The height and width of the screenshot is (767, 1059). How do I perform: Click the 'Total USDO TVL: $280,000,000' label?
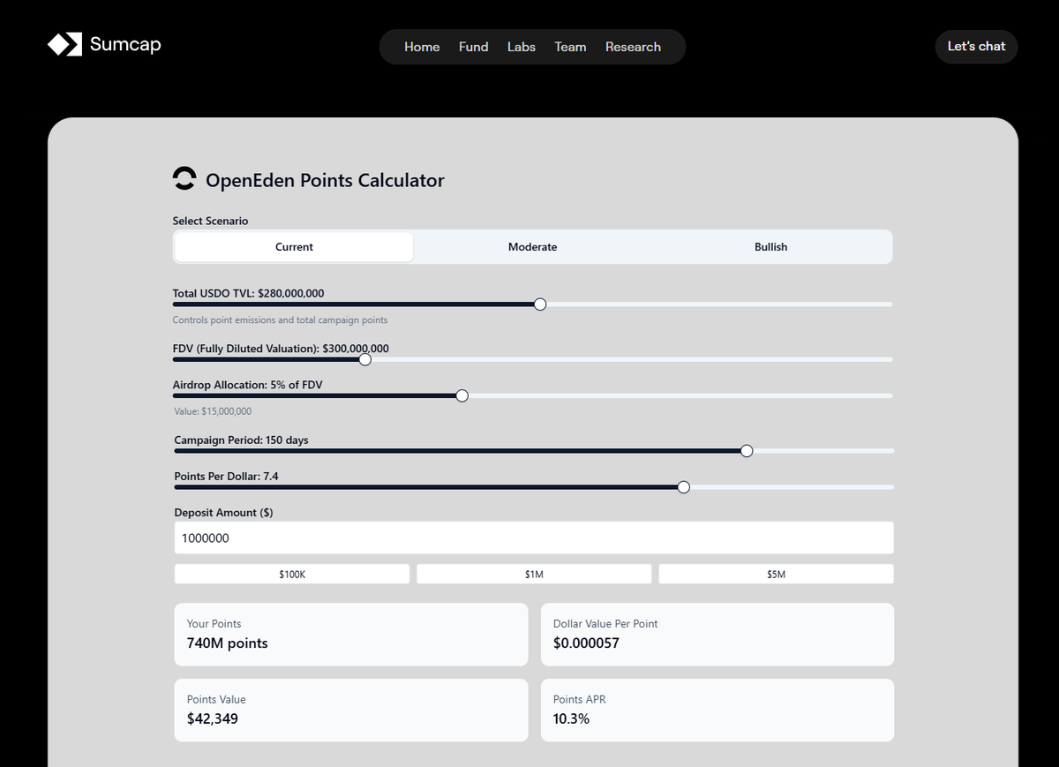[248, 293]
